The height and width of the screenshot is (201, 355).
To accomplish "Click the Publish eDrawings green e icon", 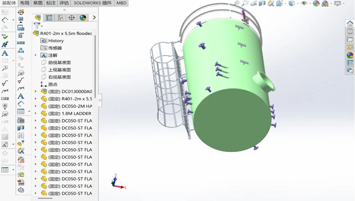I will point(21,175).
